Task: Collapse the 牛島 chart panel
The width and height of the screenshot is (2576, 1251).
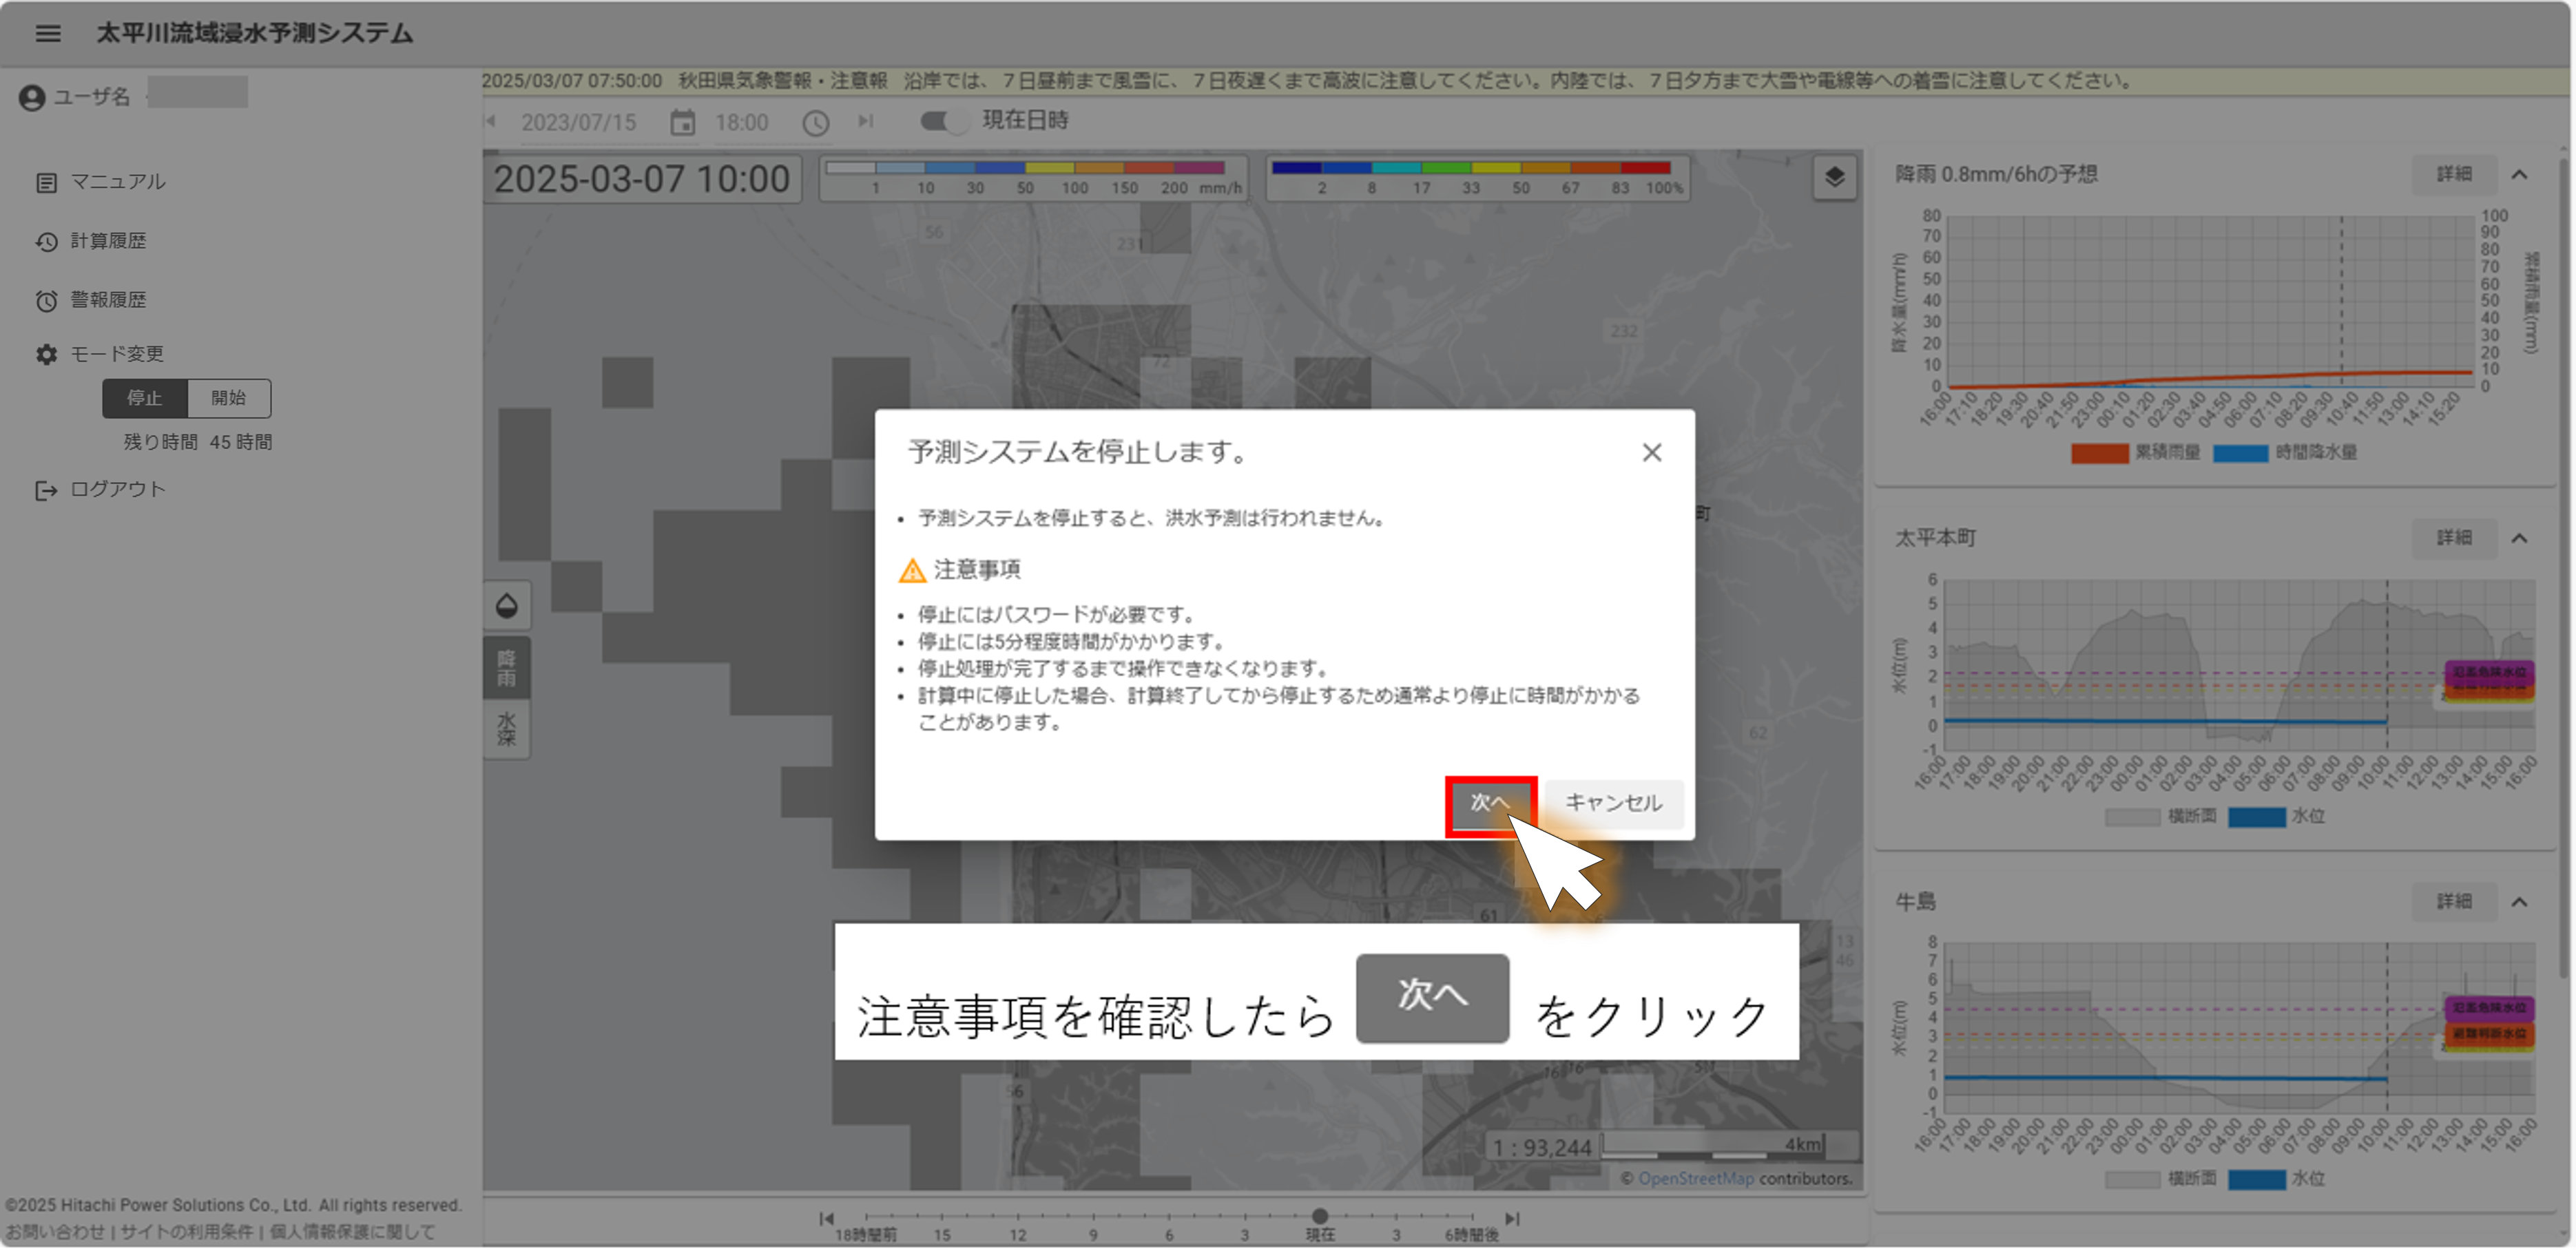Action: click(2519, 903)
